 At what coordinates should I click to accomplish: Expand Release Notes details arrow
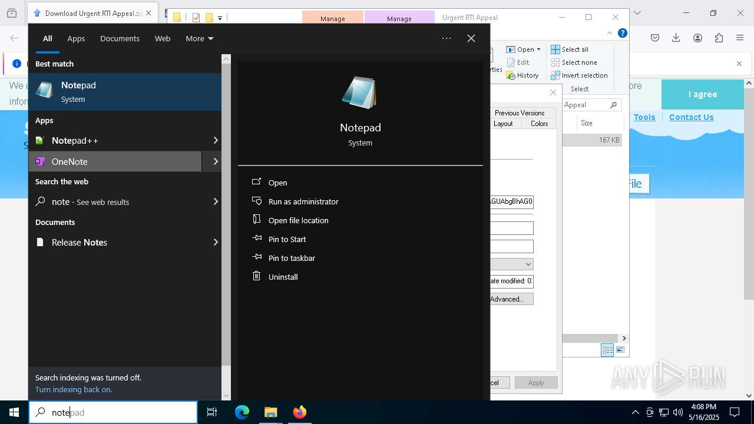[x=215, y=242]
